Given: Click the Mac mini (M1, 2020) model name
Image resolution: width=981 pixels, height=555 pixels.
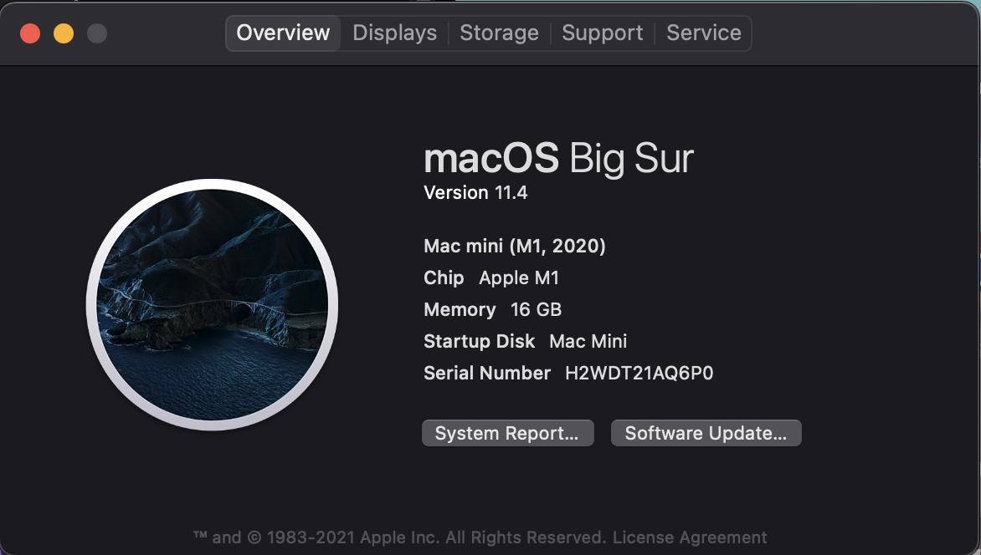Looking at the screenshot, I should tap(515, 246).
